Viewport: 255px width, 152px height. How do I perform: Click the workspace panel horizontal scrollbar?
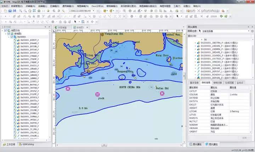point(19,140)
